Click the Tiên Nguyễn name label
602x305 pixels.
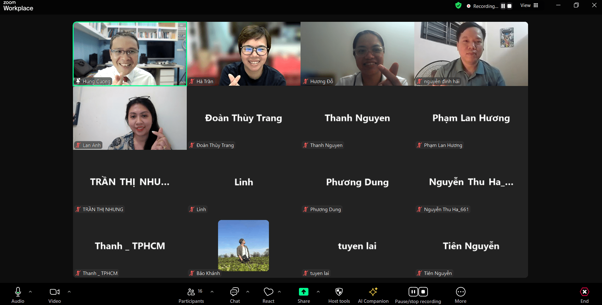438,273
